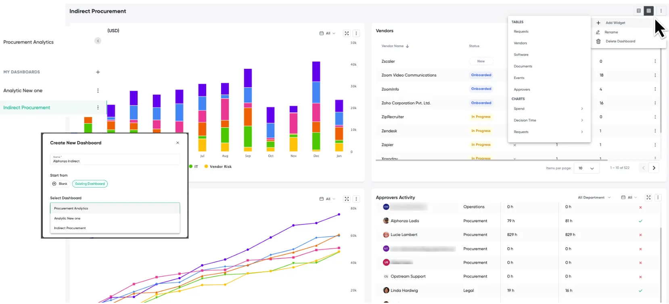Close the Create New Dashboard dialog

[178, 143]
